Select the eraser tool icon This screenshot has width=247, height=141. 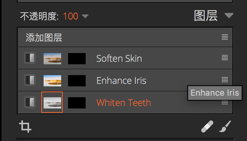(x=207, y=127)
